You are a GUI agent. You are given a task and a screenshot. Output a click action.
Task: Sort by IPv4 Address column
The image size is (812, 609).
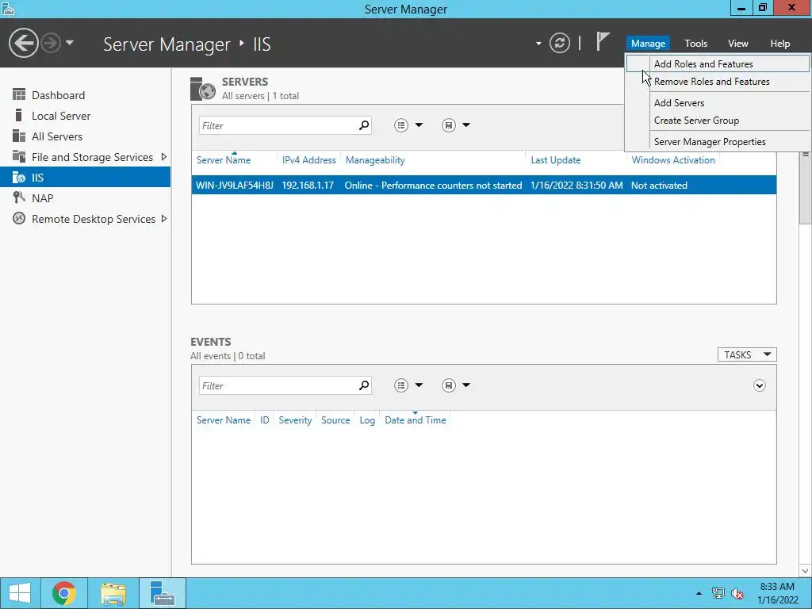tap(308, 160)
